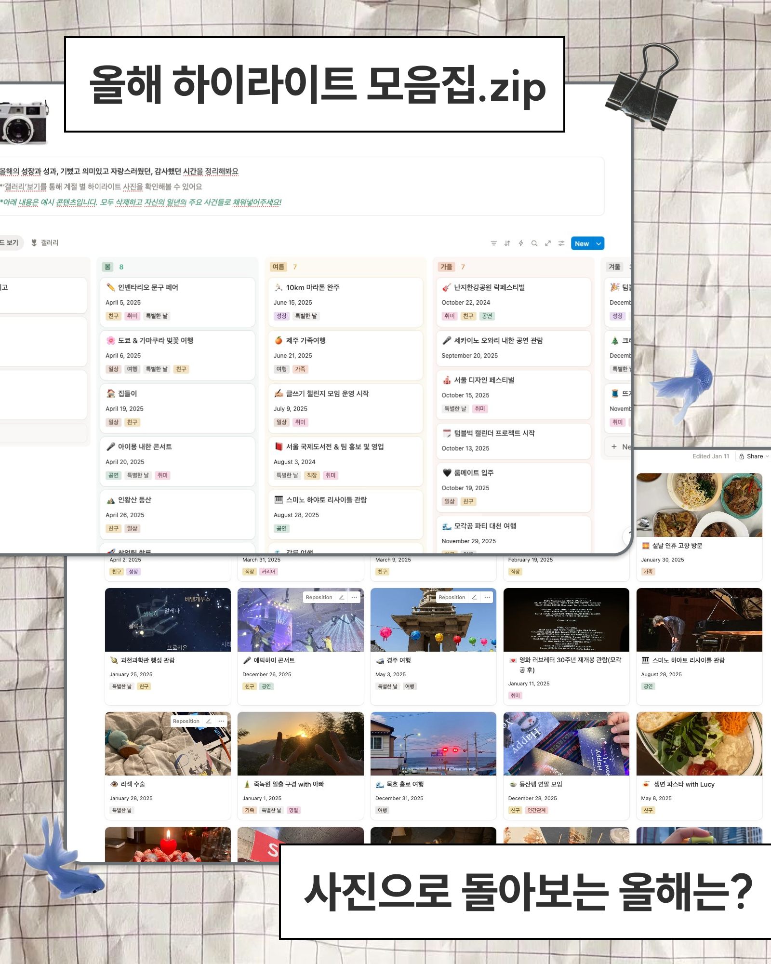This screenshot has width=771, height=964.
Task: Click the search magnifier icon
Action: (x=534, y=243)
